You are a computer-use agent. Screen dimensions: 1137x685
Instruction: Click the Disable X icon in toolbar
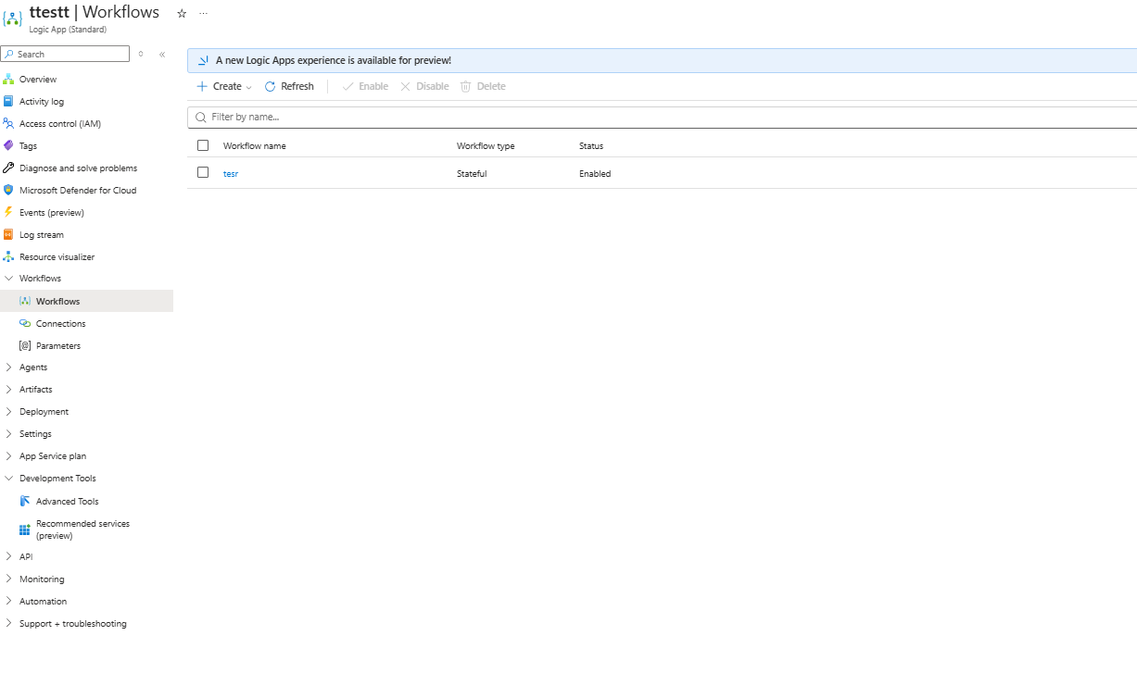[x=405, y=86]
